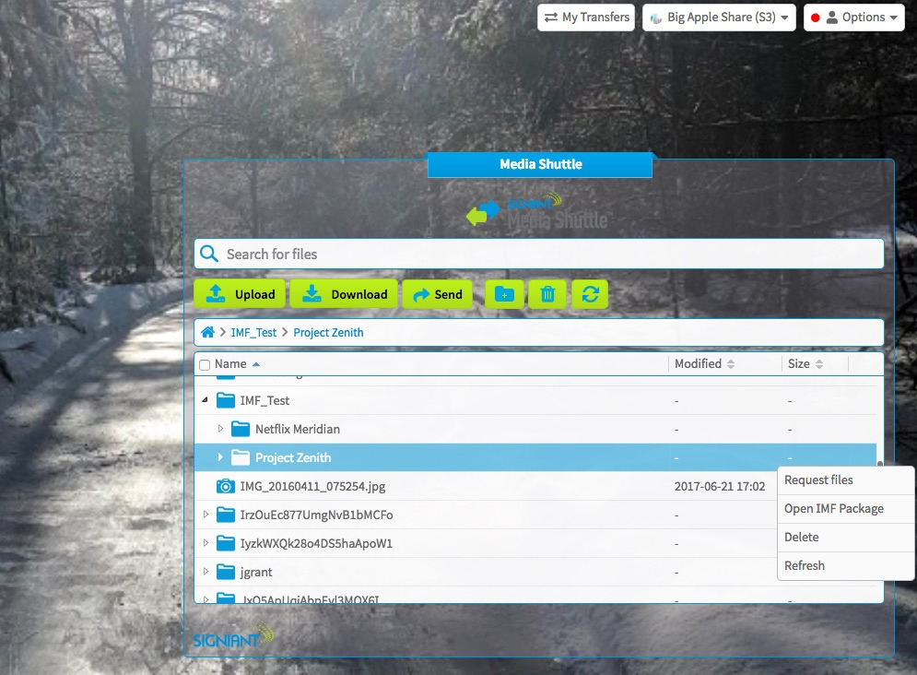Click the Upload button
This screenshot has width=917, height=675.
tap(241, 294)
